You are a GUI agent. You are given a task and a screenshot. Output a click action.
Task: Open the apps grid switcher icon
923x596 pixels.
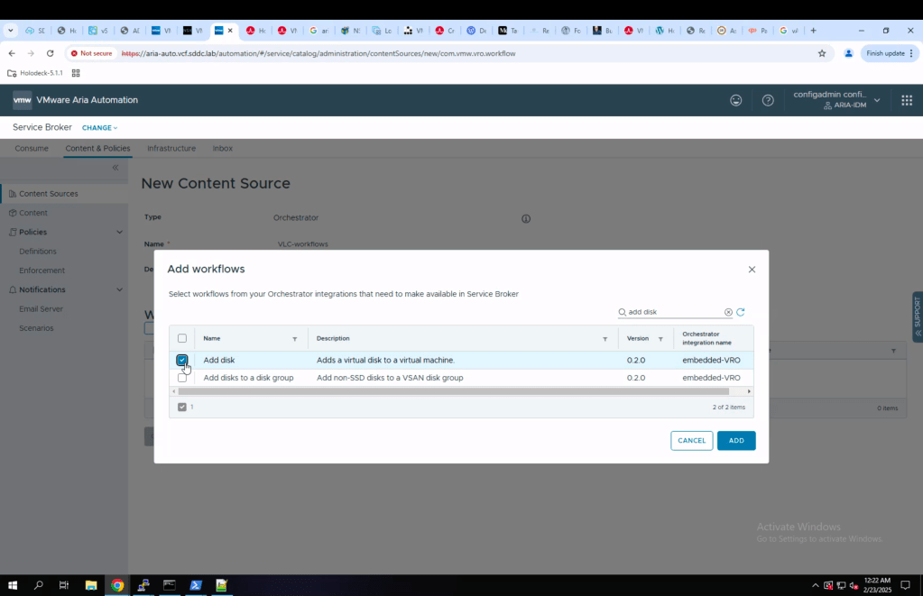point(906,100)
